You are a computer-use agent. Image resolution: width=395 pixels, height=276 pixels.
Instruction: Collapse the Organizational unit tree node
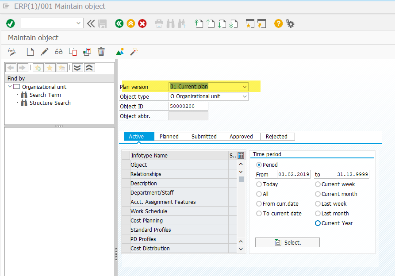10,87
